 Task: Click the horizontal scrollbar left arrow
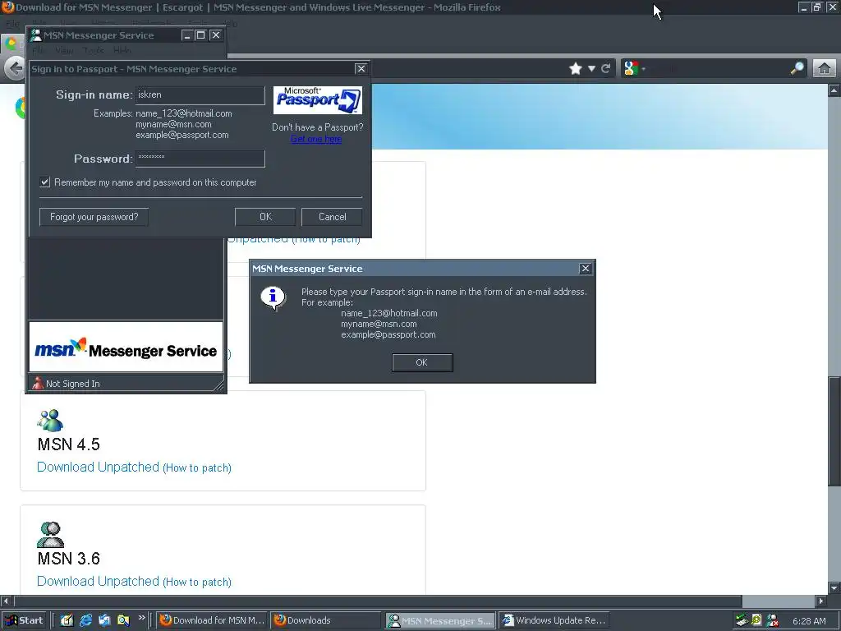point(6,601)
